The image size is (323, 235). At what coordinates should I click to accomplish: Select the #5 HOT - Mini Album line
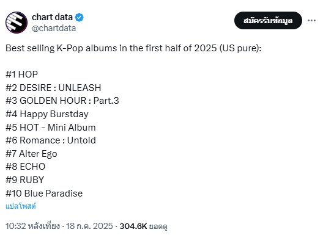point(51,127)
